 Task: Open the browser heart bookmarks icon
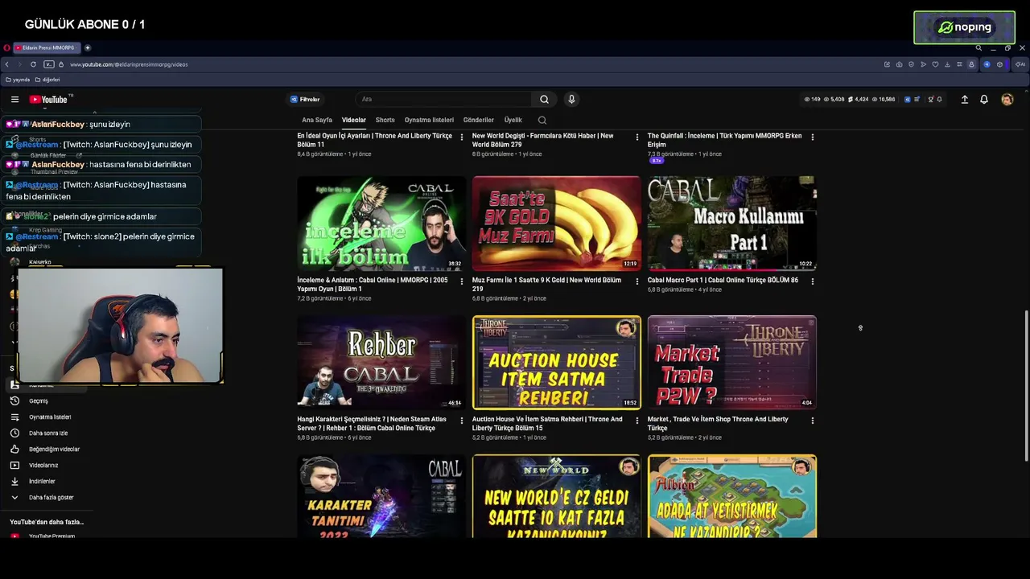[935, 64]
